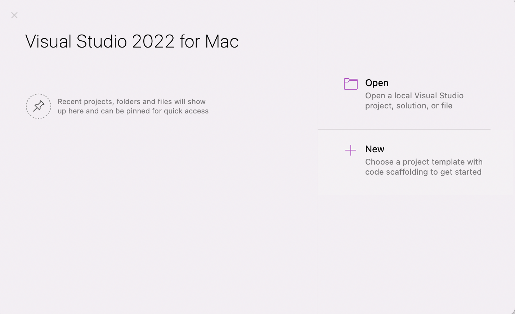
Task: Click the purple plus icon beside New
Action: click(350, 150)
